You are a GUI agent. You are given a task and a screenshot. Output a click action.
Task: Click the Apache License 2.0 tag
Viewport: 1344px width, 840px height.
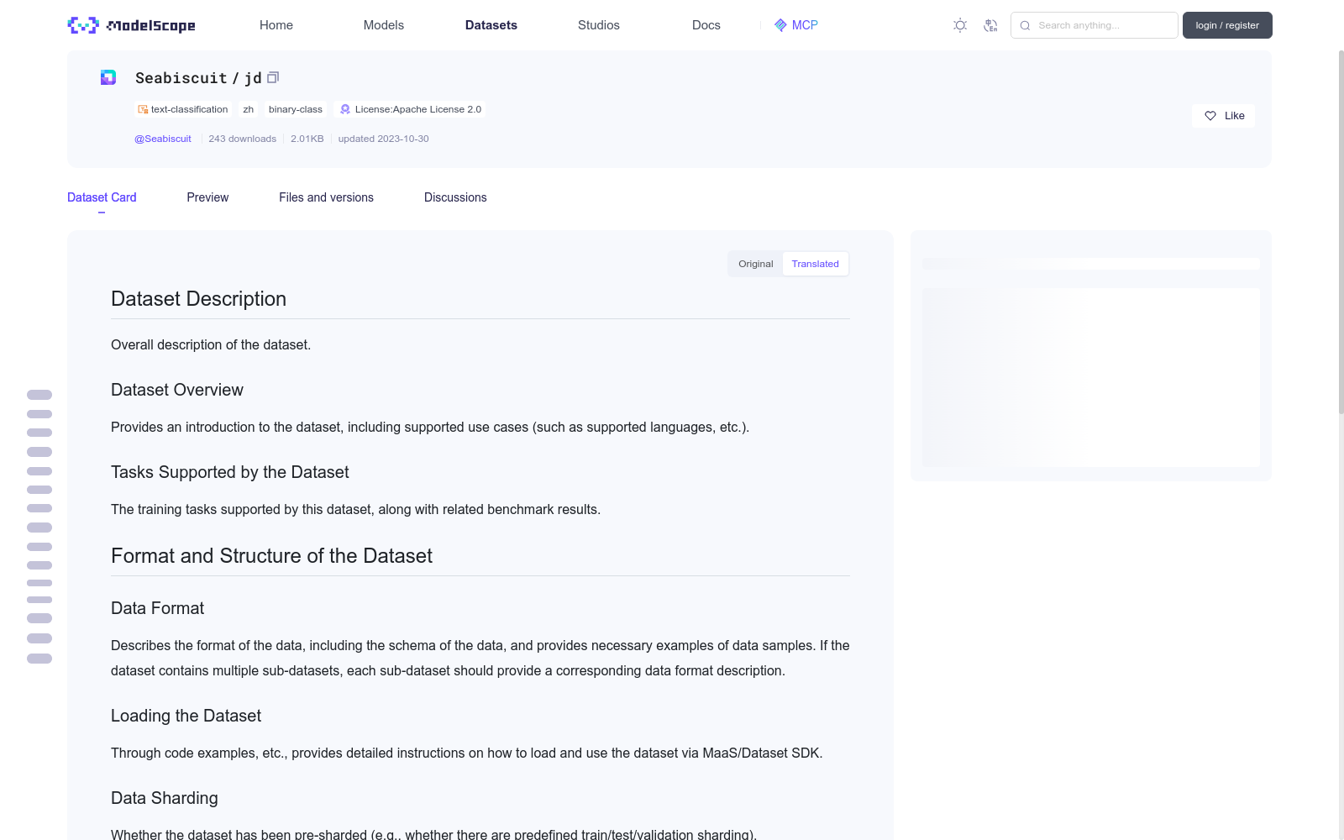(410, 109)
